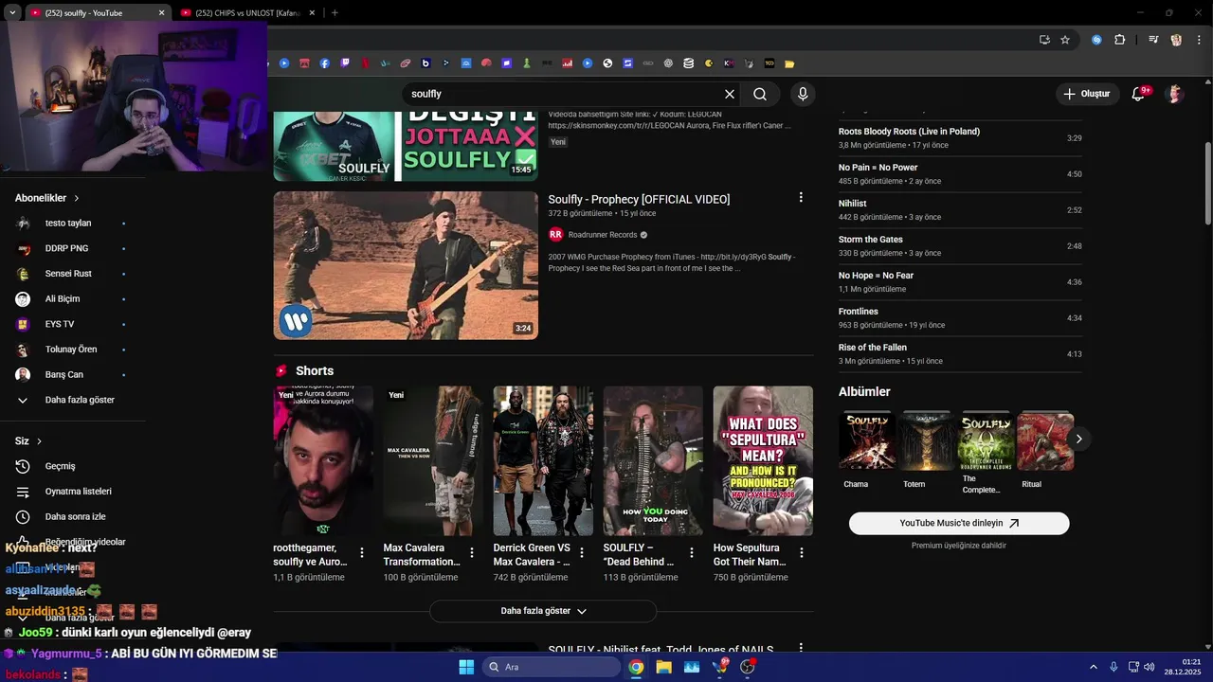Play song No Hope = No Fear

pyautogui.click(x=960, y=282)
